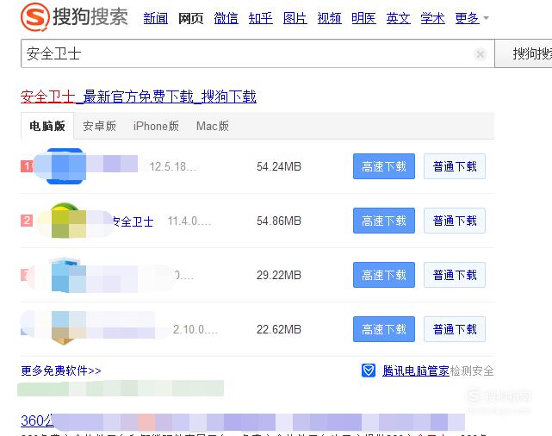552x436 pixels.
Task: Expand the 更多 dropdown arrow
Action: (x=486, y=18)
